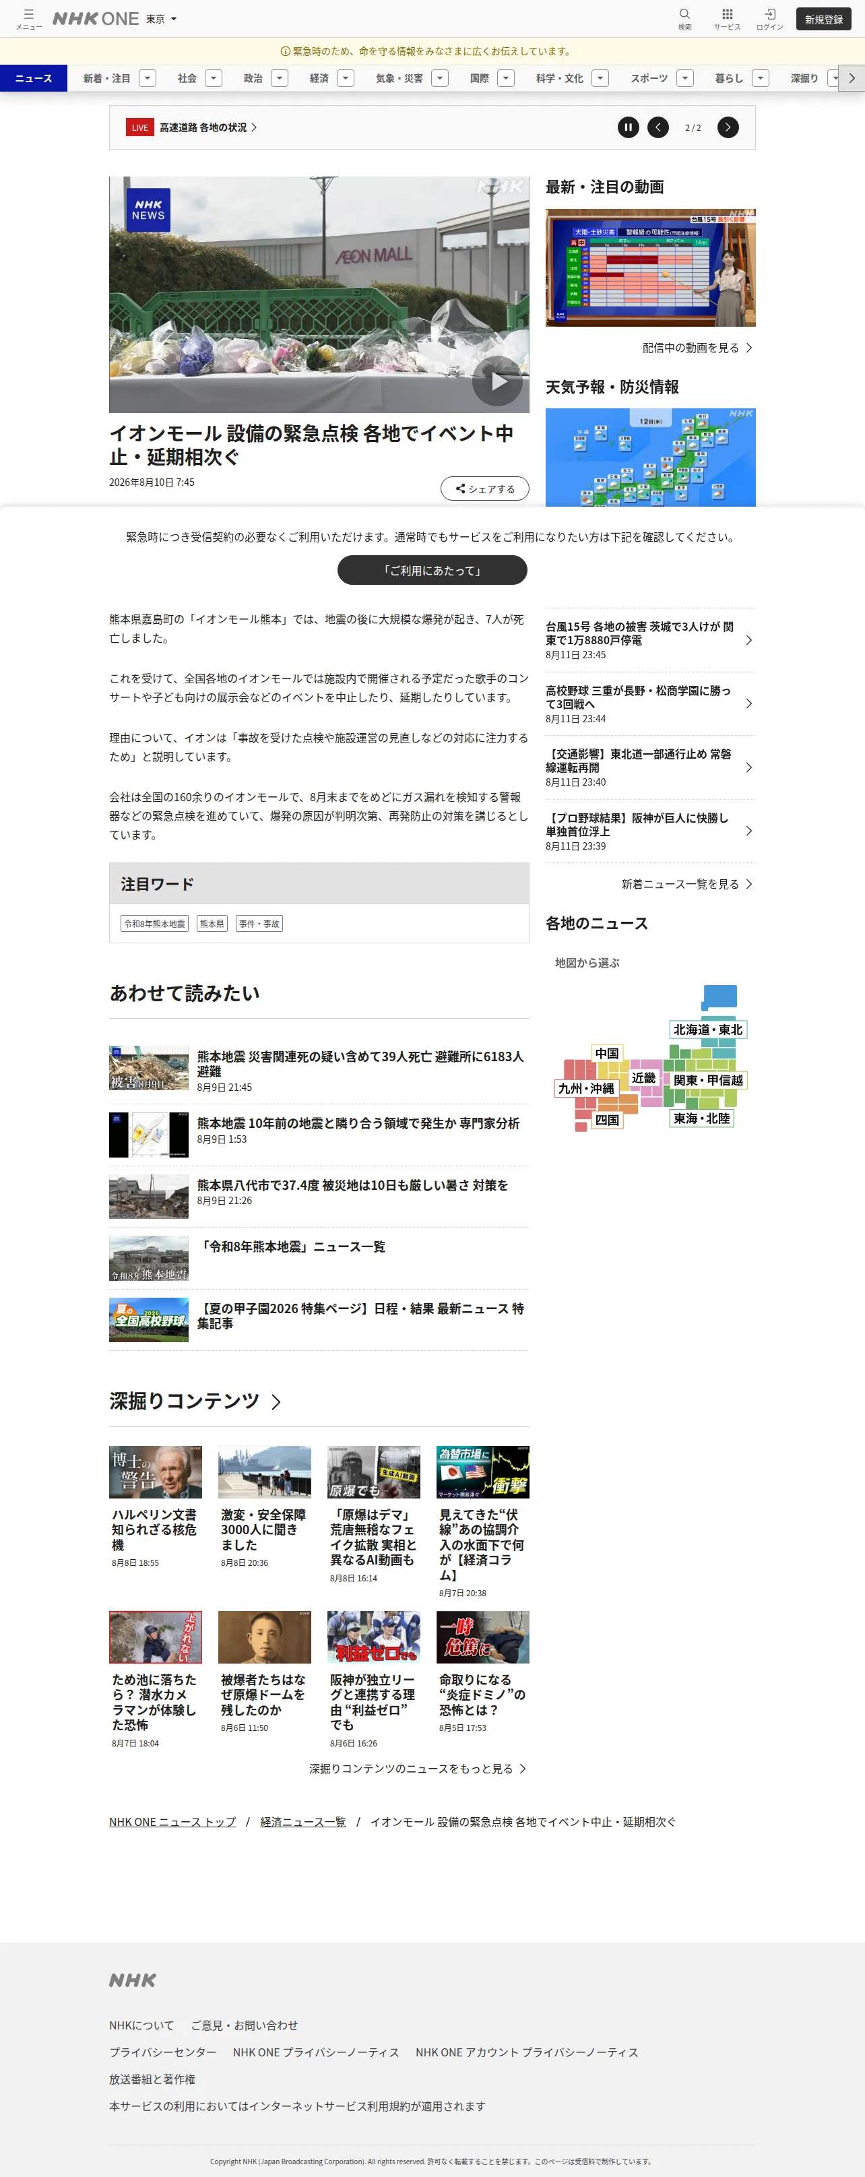Click the red LIVE badge
This screenshot has height=2177, width=865.
click(139, 127)
